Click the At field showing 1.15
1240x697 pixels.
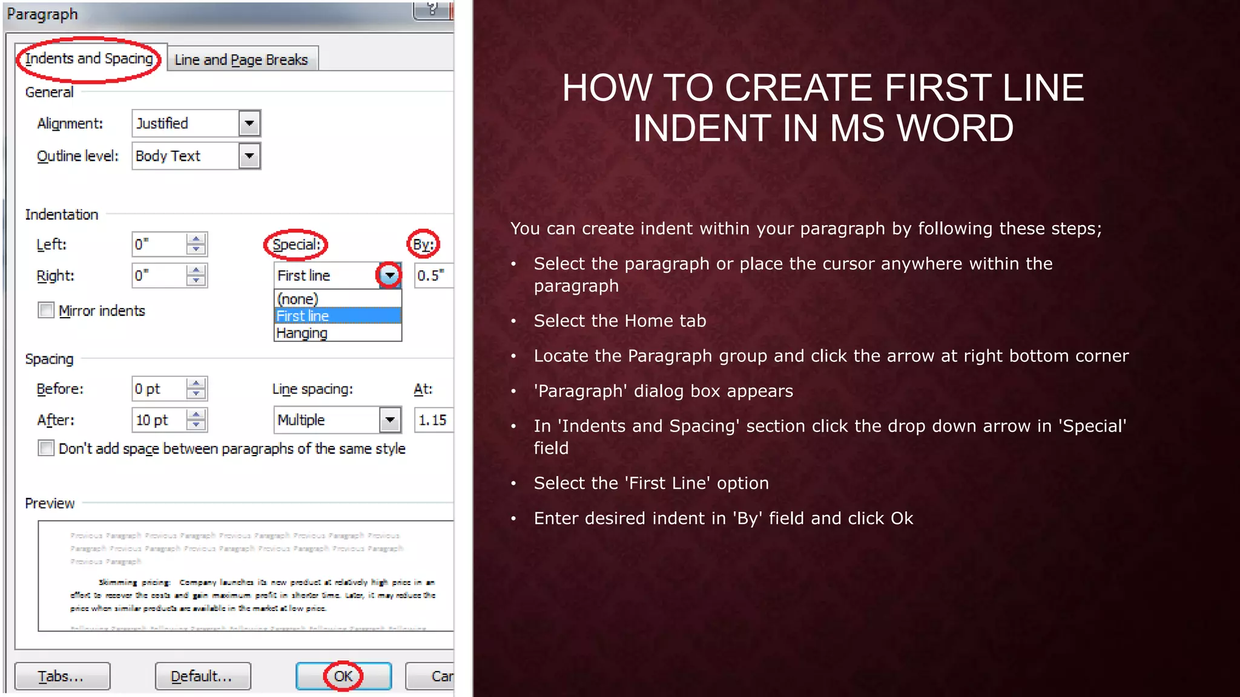tap(434, 420)
